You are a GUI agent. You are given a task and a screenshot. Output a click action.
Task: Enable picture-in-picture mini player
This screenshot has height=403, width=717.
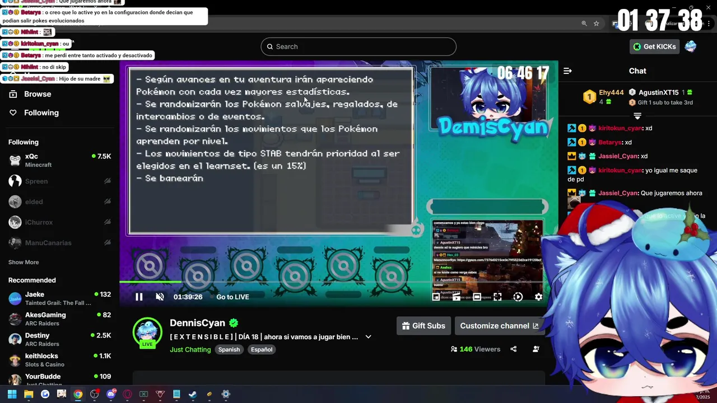[436, 297]
